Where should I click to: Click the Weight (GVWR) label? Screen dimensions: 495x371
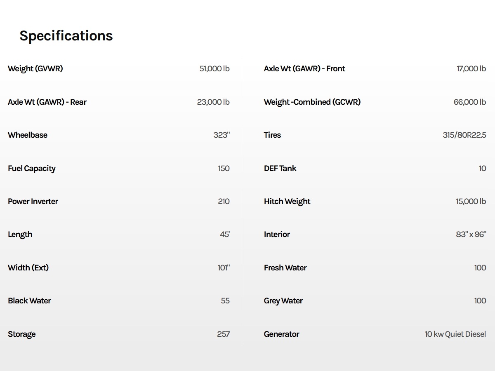35,69
